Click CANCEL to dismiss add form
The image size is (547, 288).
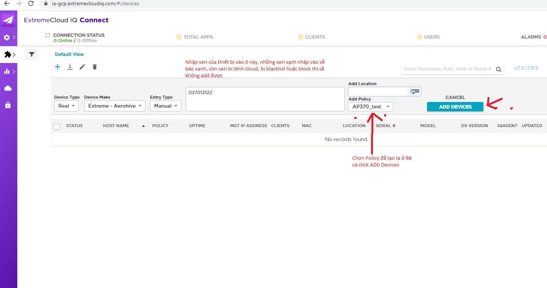tap(455, 97)
